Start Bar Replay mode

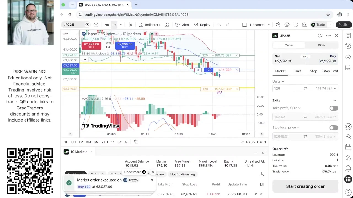202,25
